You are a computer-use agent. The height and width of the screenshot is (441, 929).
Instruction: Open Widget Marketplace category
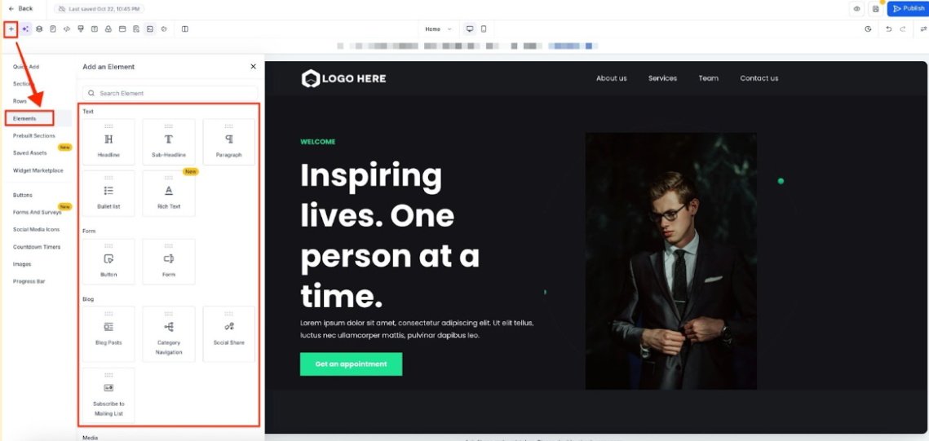(38, 170)
